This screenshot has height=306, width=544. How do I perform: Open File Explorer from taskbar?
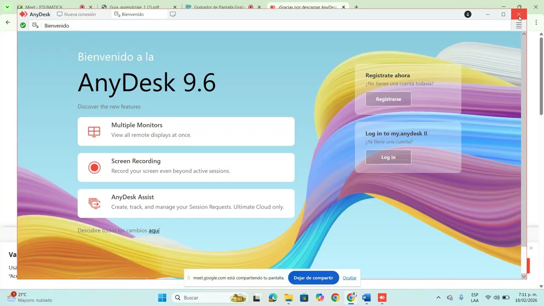pyautogui.click(x=289, y=297)
